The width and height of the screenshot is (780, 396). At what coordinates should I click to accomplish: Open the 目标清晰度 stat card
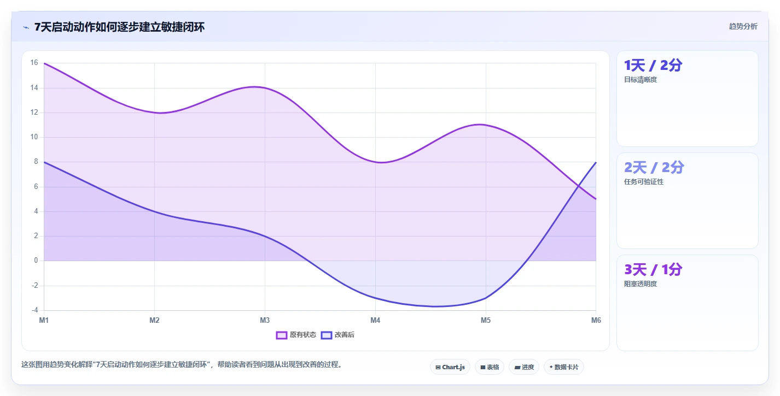point(688,99)
